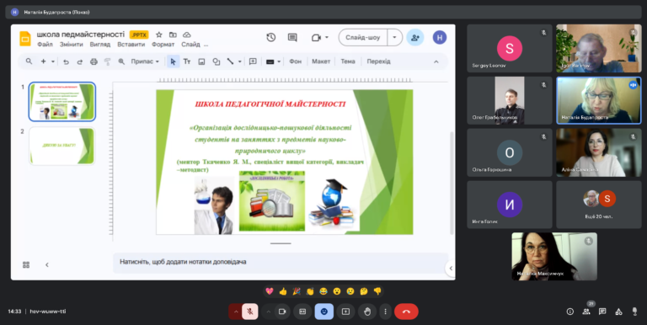Collapse the filmstrip panel arrow
The width and height of the screenshot is (647, 325).
[x=46, y=264]
